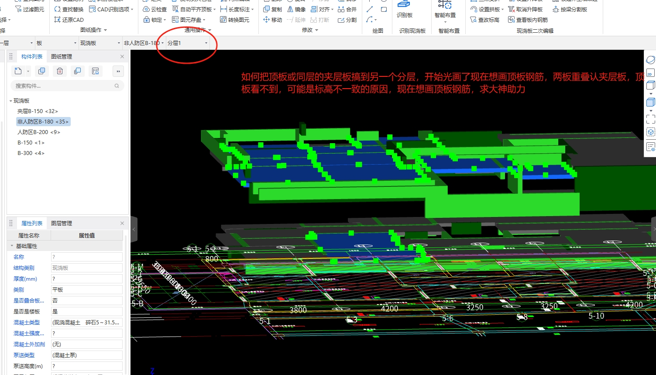Open 查找替换 find and replace
This screenshot has height=375, width=656.
pos(69,9)
